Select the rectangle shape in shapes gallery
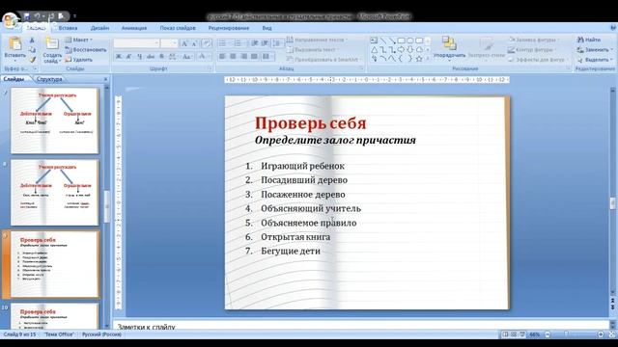 (401, 40)
